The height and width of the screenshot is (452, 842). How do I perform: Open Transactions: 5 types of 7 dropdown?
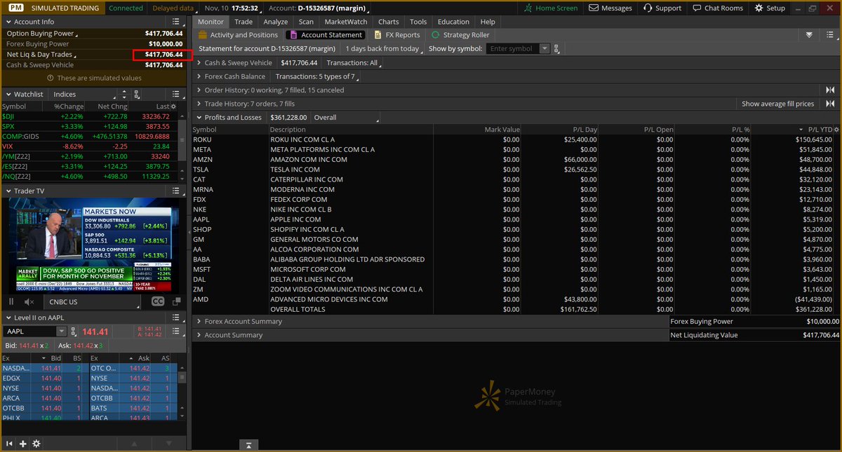318,76
